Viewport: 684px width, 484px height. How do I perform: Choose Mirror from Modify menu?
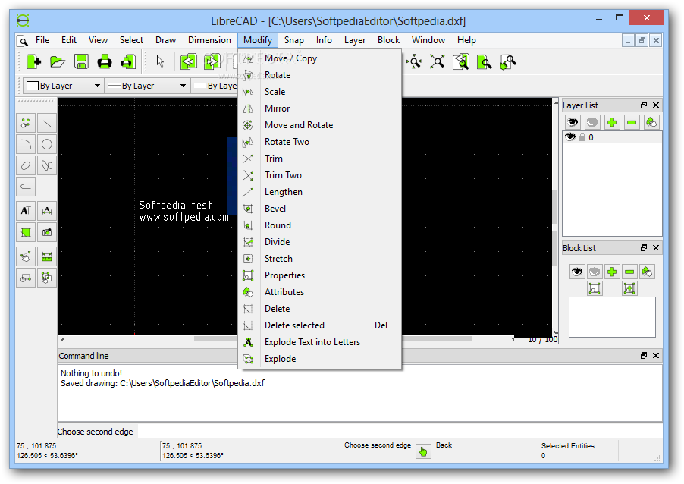coord(319,108)
